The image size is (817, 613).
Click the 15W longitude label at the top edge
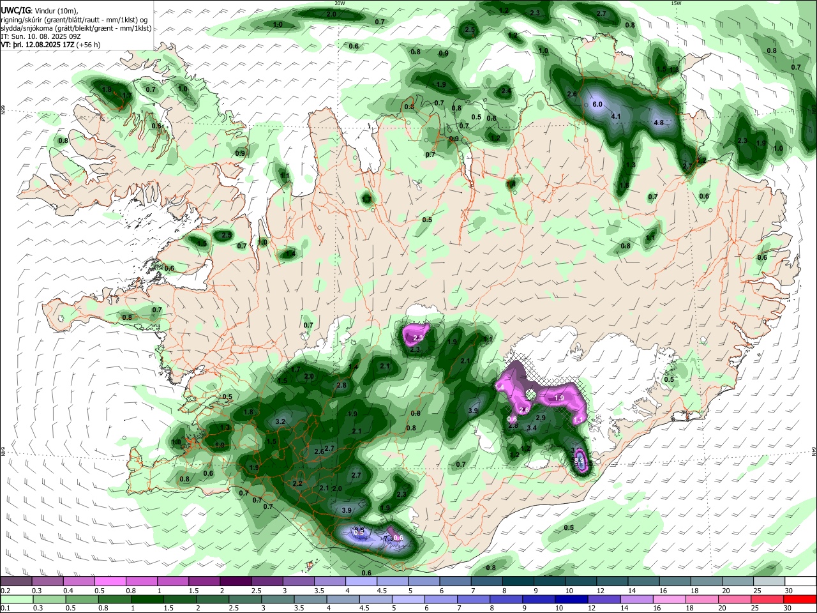pos(676,3)
